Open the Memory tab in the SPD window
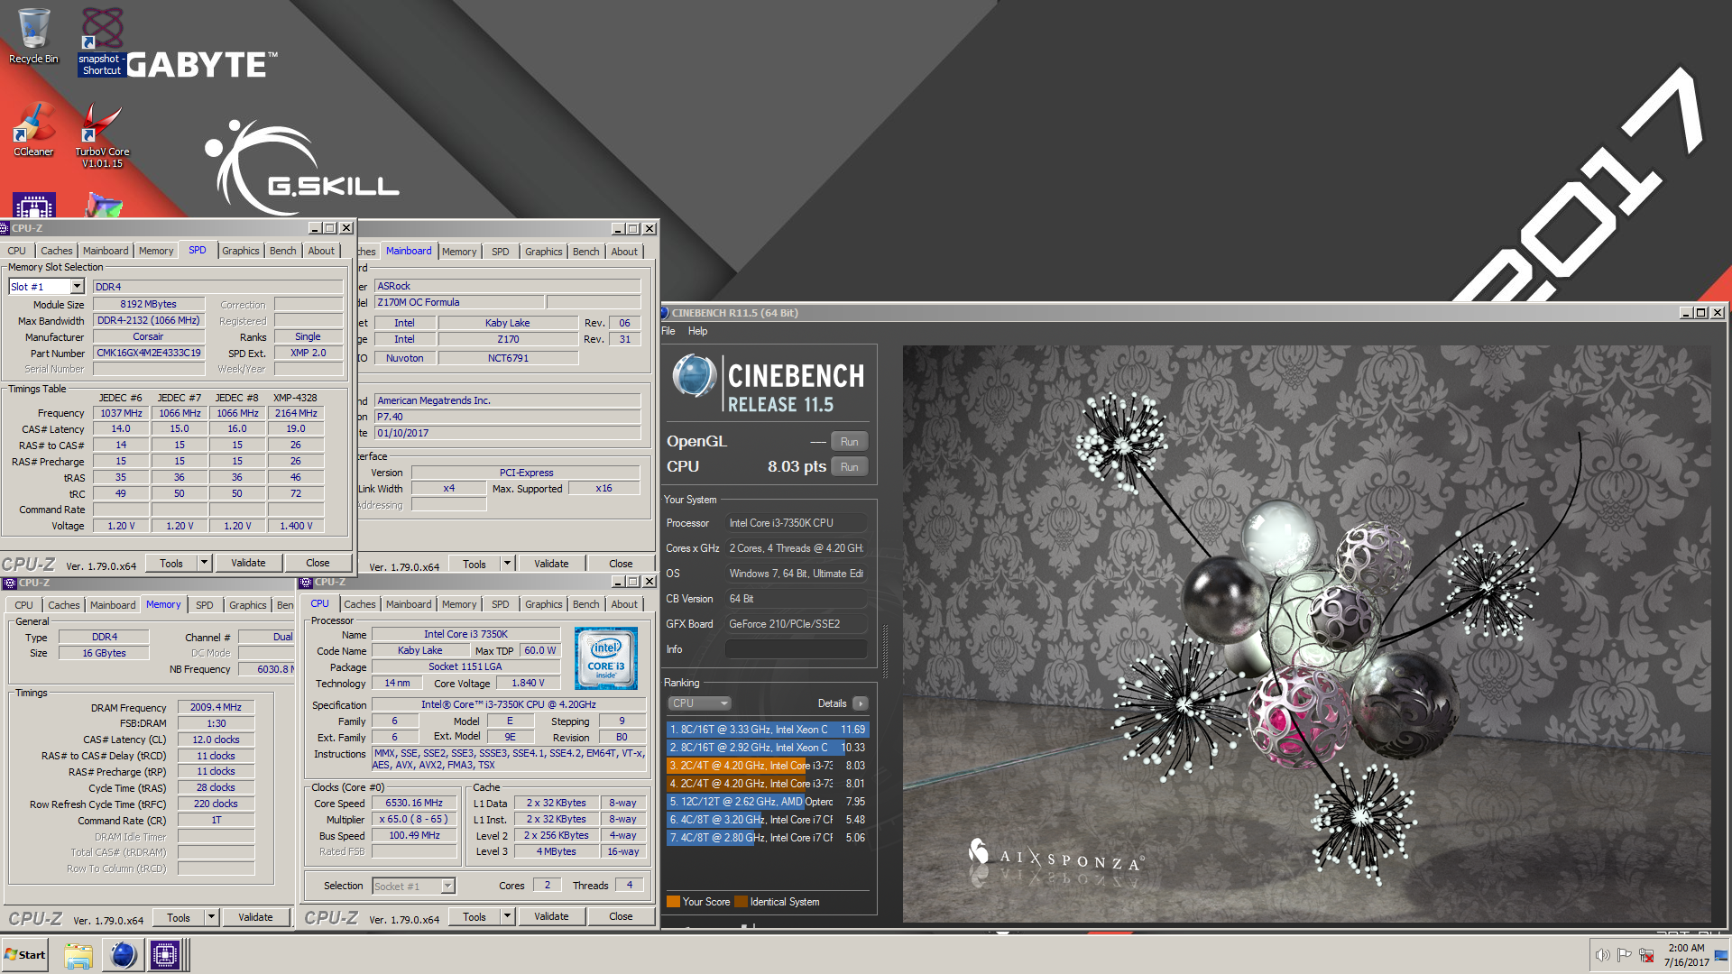 156,251
